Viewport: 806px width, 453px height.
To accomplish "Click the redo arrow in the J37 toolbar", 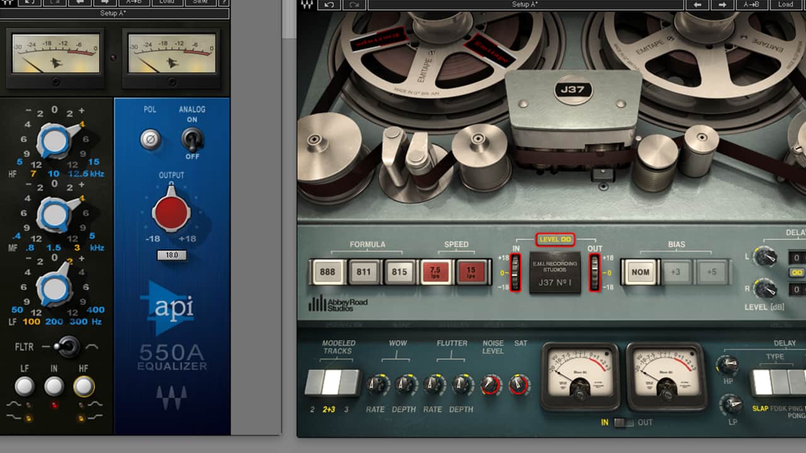I will click(354, 4).
